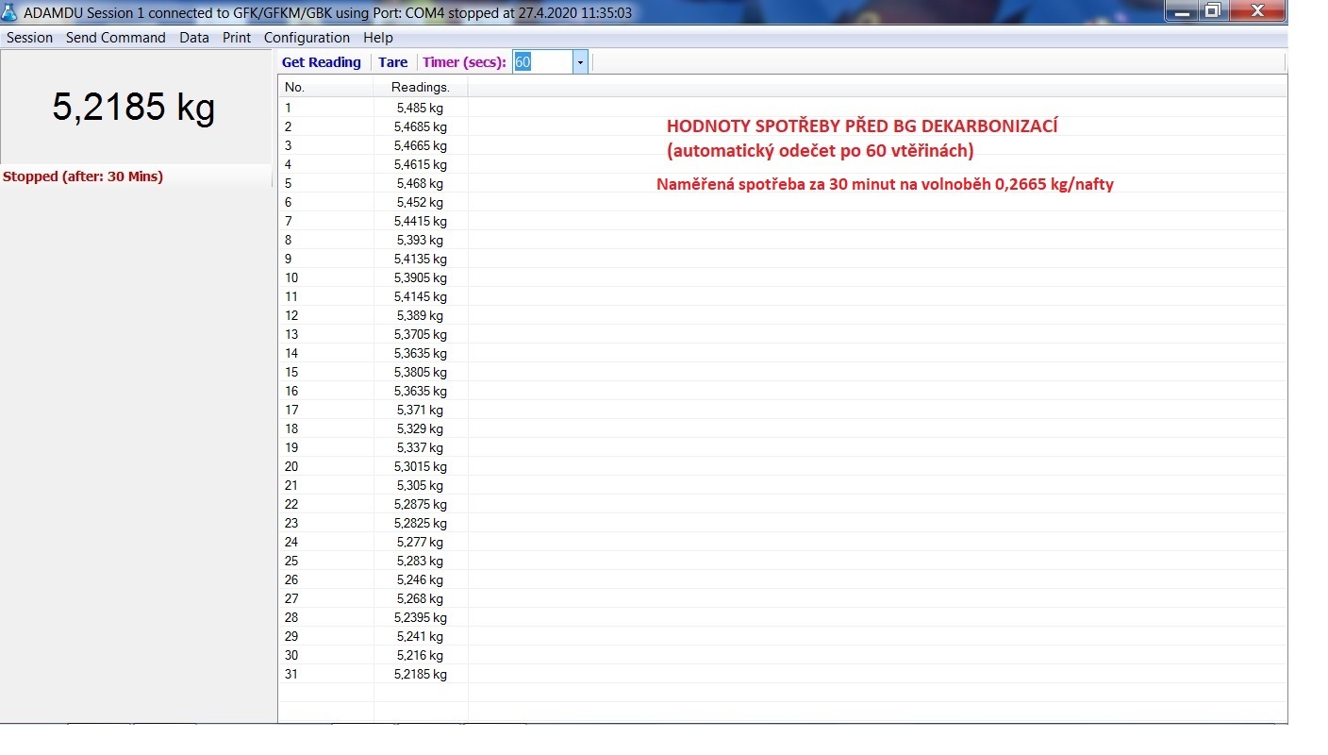The width and height of the screenshot is (1328, 755).
Task: Select reading 5,393 kg in row 8
Action: (421, 240)
